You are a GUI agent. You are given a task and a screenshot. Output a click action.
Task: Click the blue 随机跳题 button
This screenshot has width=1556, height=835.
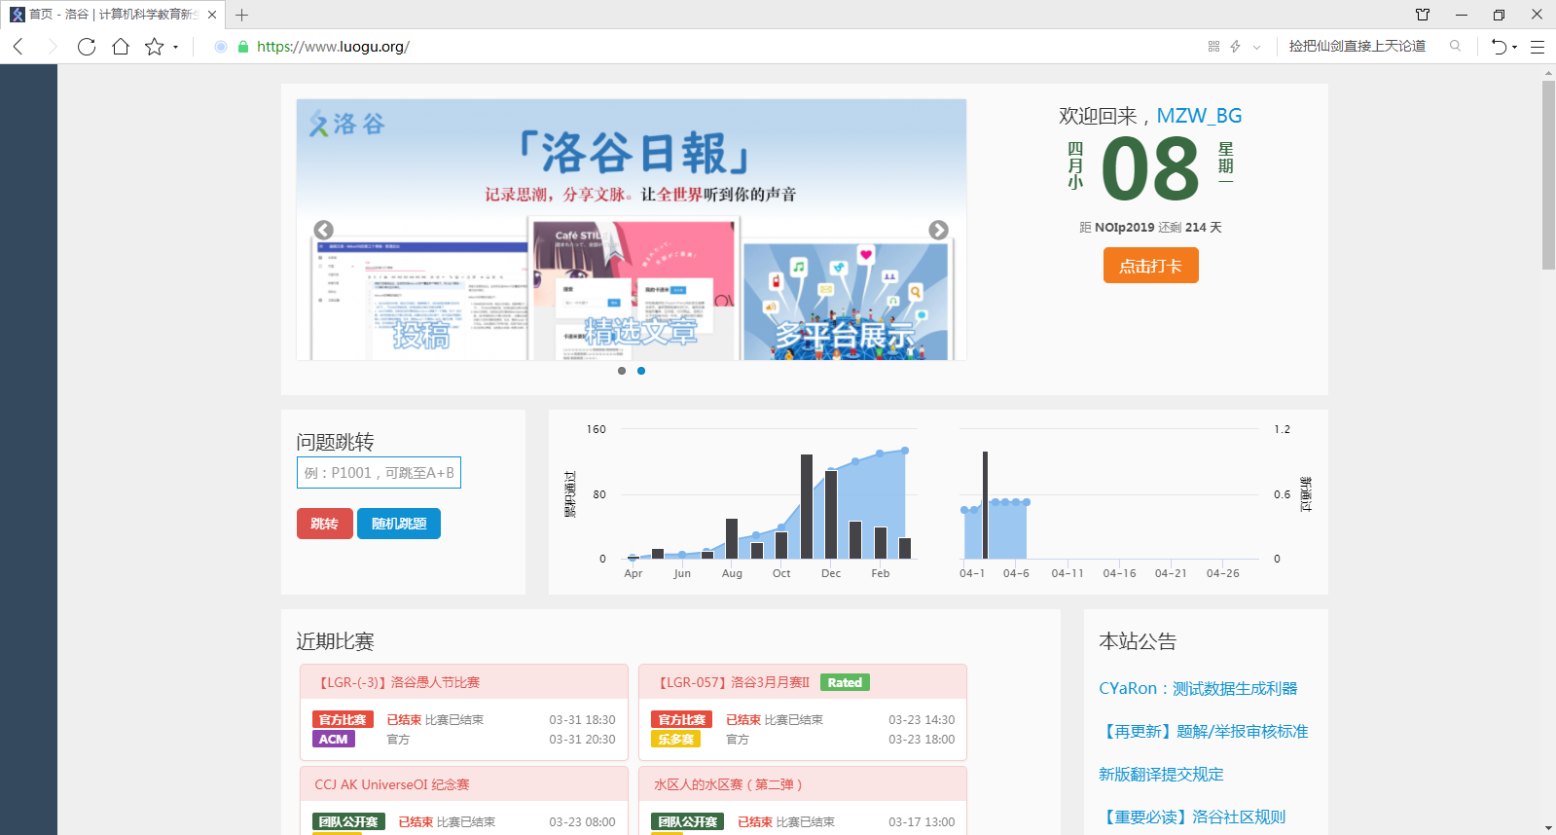(x=399, y=524)
